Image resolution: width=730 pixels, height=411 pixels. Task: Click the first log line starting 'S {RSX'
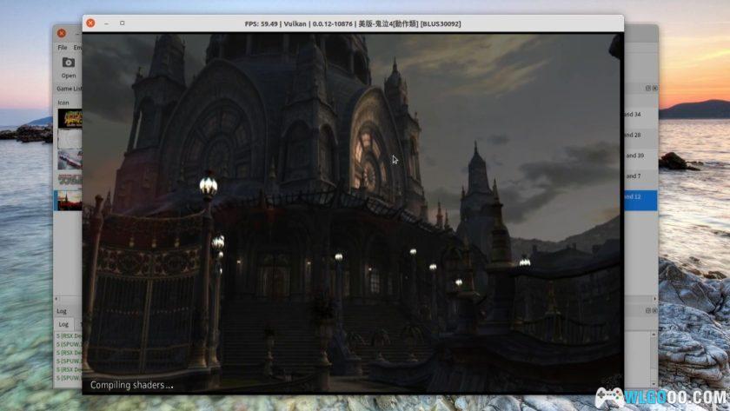click(69, 335)
